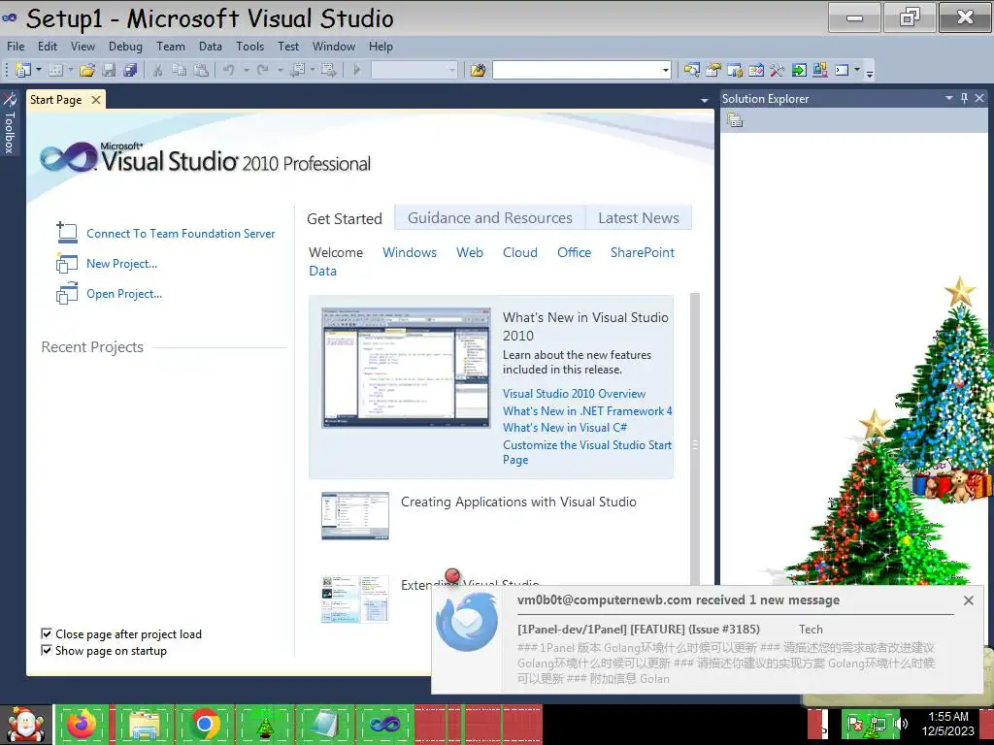Click the Find in Files icon
The width and height of the screenshot is (994, 745).
pos(478,70)
